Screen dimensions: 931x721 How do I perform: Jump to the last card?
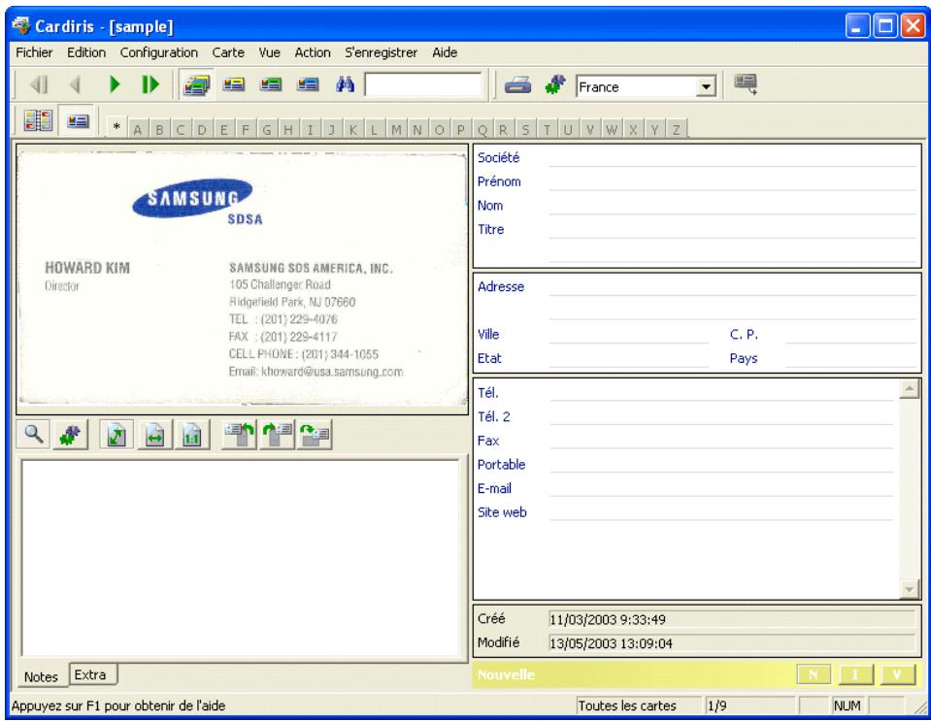(150, 84)
